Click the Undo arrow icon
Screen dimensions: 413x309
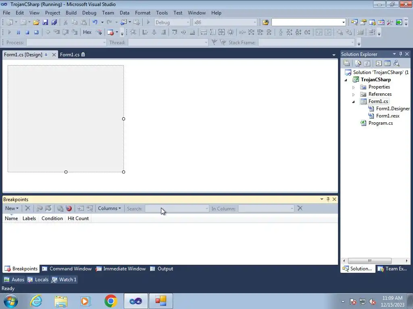tap(95, 23)
